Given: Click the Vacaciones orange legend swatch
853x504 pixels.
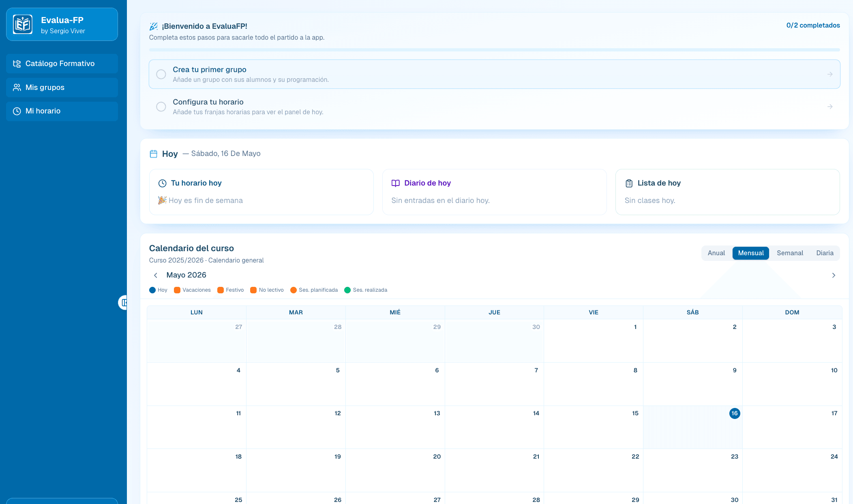Looking at the screenshot, I should (177, 290).
